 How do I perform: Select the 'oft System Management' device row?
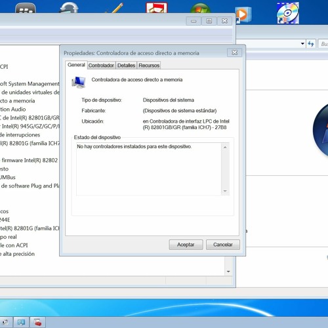[x=30, y=84]
